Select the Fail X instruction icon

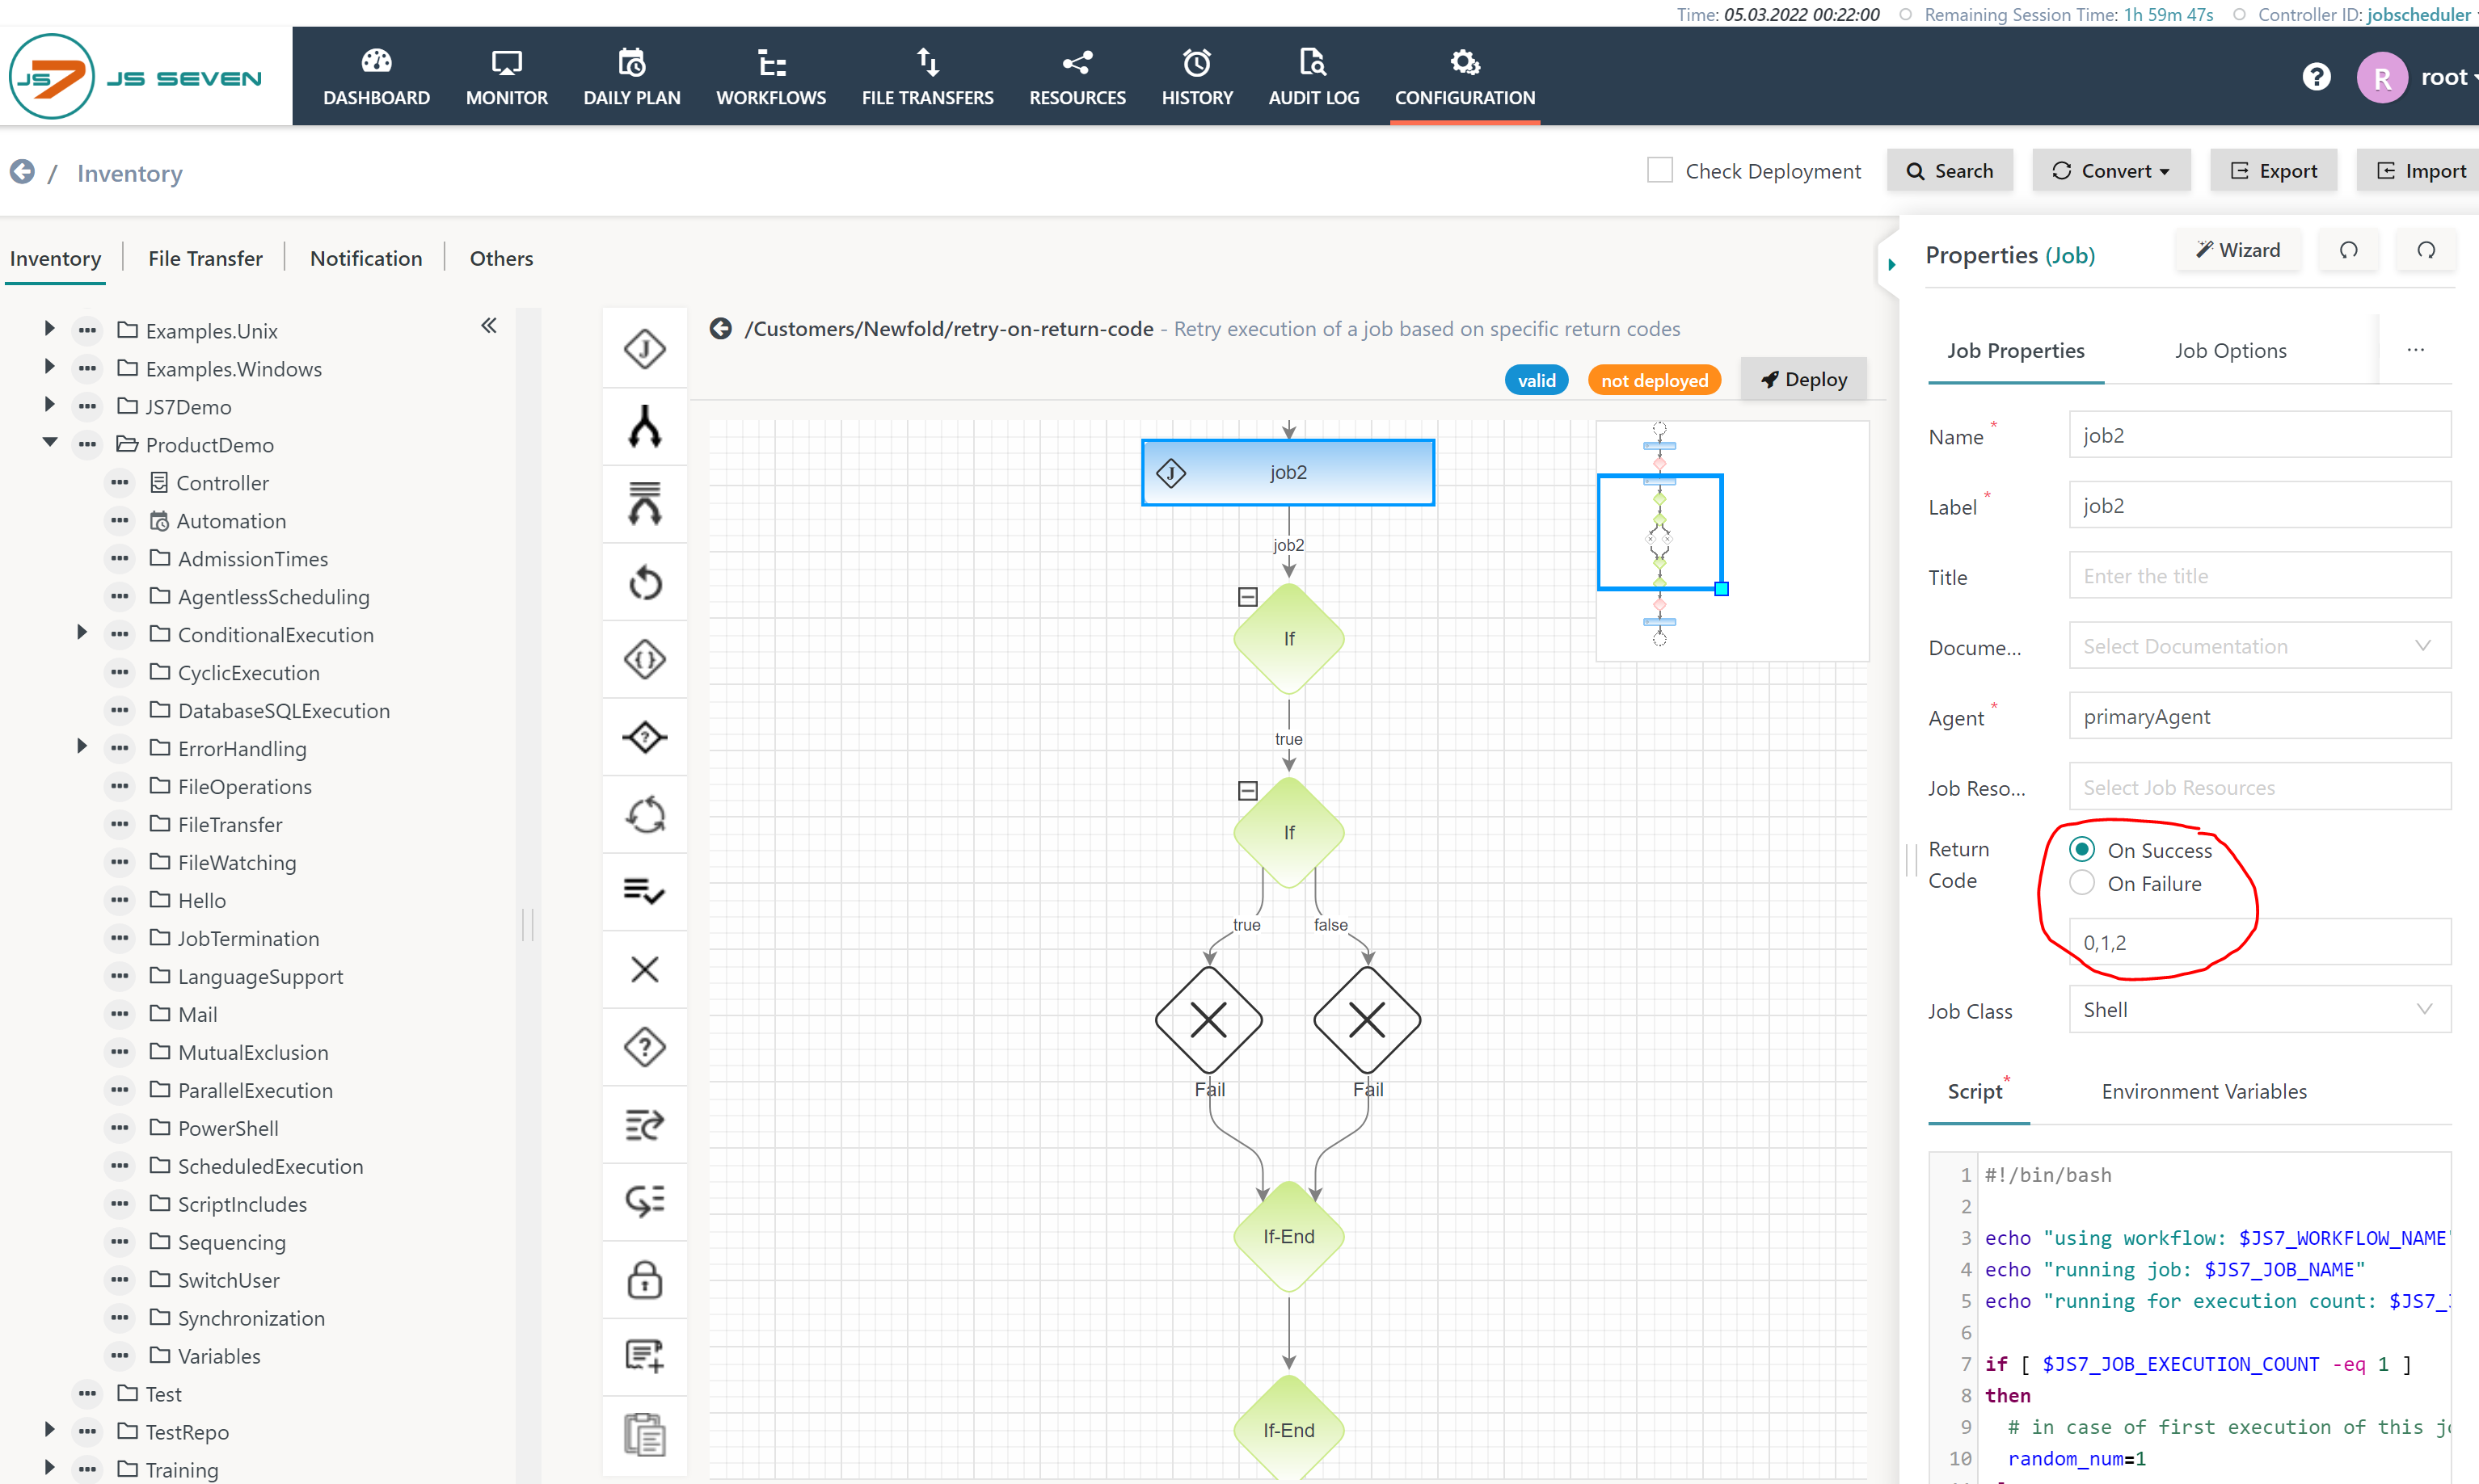(x=644, y=969)
